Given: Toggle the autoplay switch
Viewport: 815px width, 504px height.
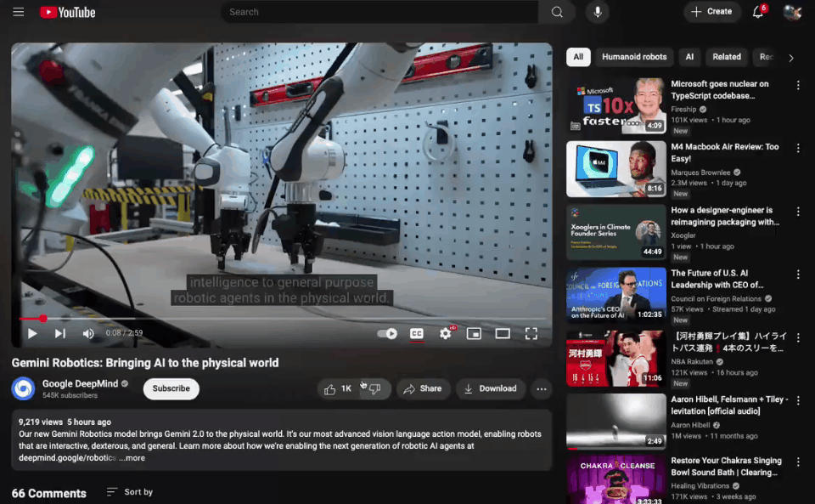Looking at the screenshot, I should pyautogui.click(x=387, y=333).
